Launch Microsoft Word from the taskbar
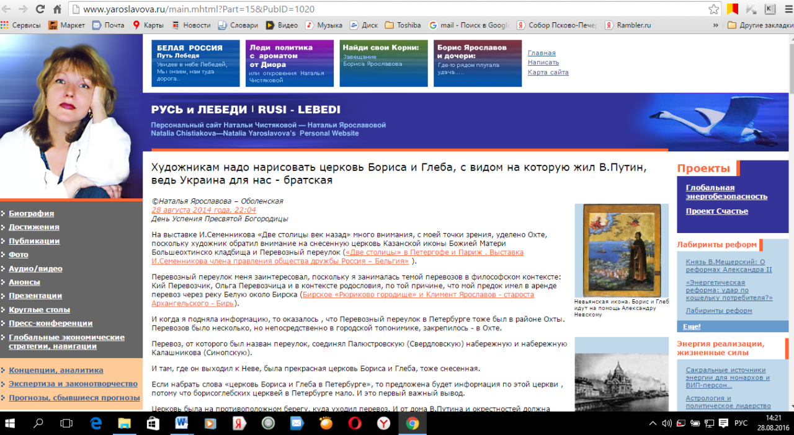This screenshot has height=435, width=794. tap(182, 423)
